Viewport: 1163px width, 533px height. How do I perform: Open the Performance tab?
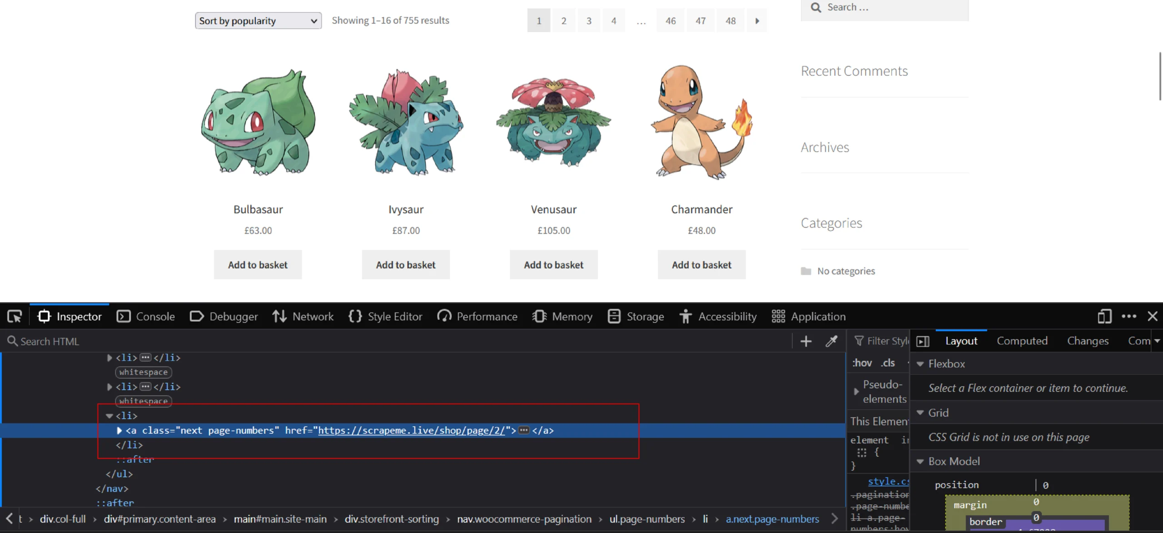[477, 316]
